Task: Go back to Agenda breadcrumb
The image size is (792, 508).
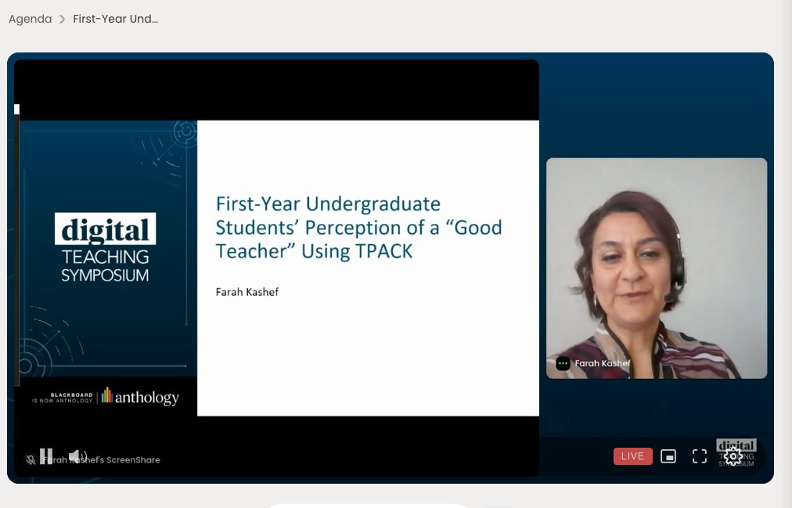Action: tap(31, 19)
